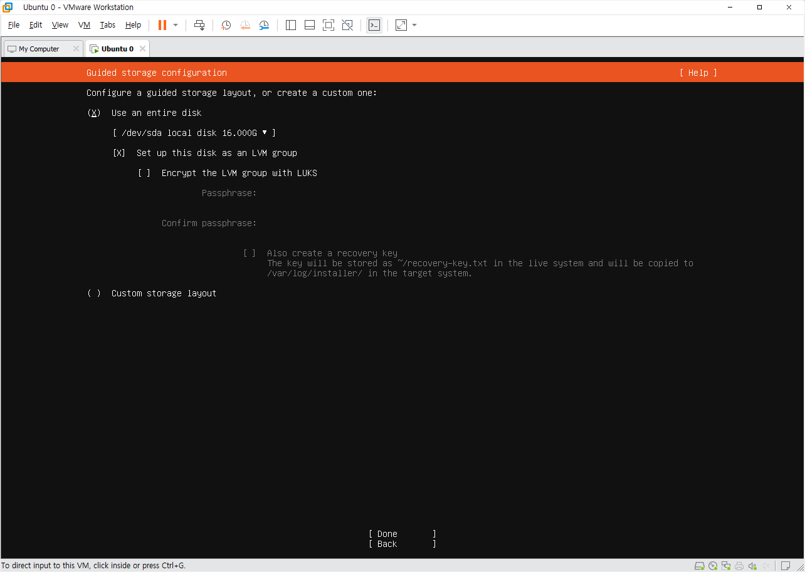Toggle the thumbnail bar icon
This screenshot has width=805, height=572.
point(310,25)
